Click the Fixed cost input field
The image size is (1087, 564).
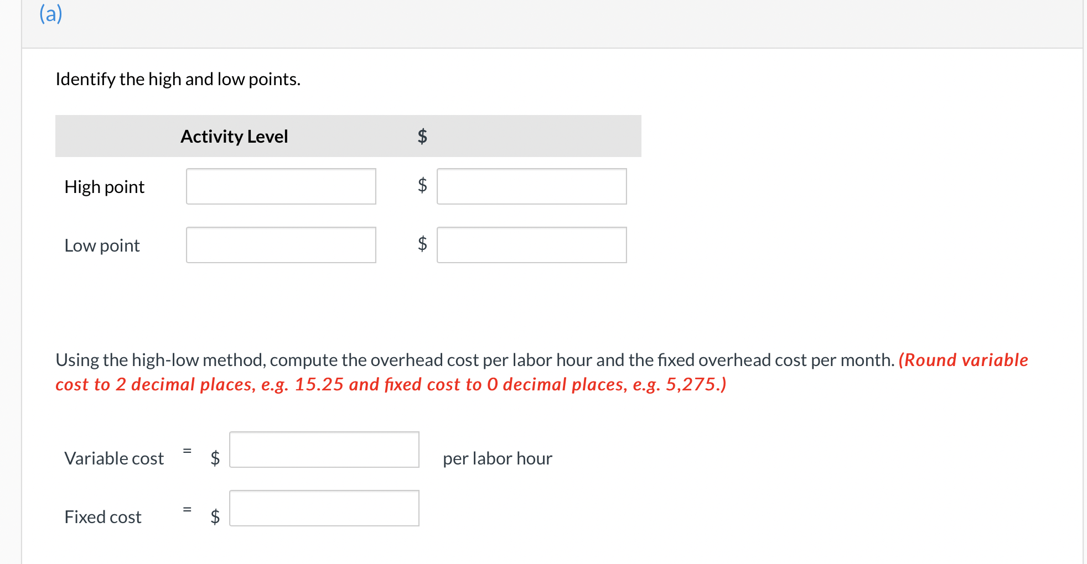pyautogui.click(x=324, y=508)
